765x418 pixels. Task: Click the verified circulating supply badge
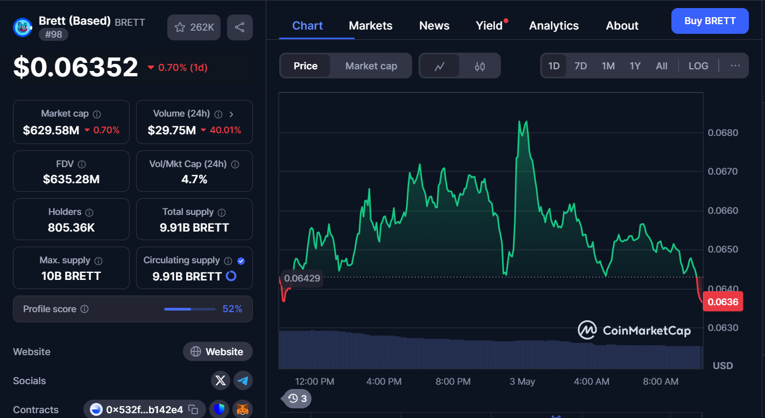click(x=241, y=261)
